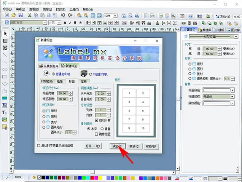Select the image insert tool
This screenshot has height=182, width=242.
point(5,120)
